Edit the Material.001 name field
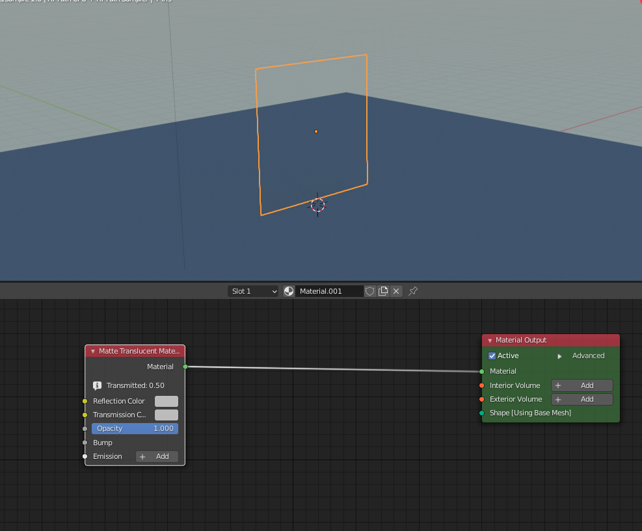The height and width of the screenshot is (531, 642). 329,291
